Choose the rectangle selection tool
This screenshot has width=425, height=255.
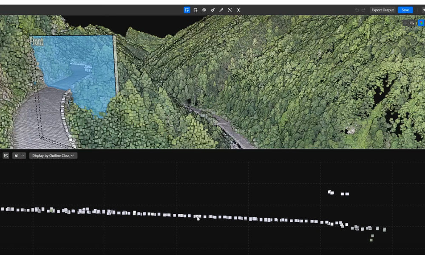(x=195, y=10)
